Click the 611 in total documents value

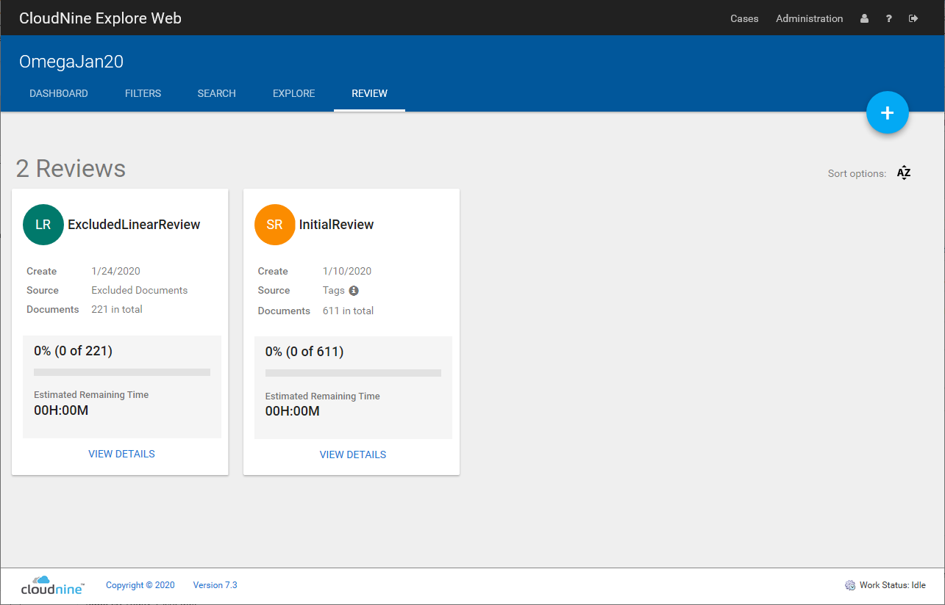tap(348, 311)
